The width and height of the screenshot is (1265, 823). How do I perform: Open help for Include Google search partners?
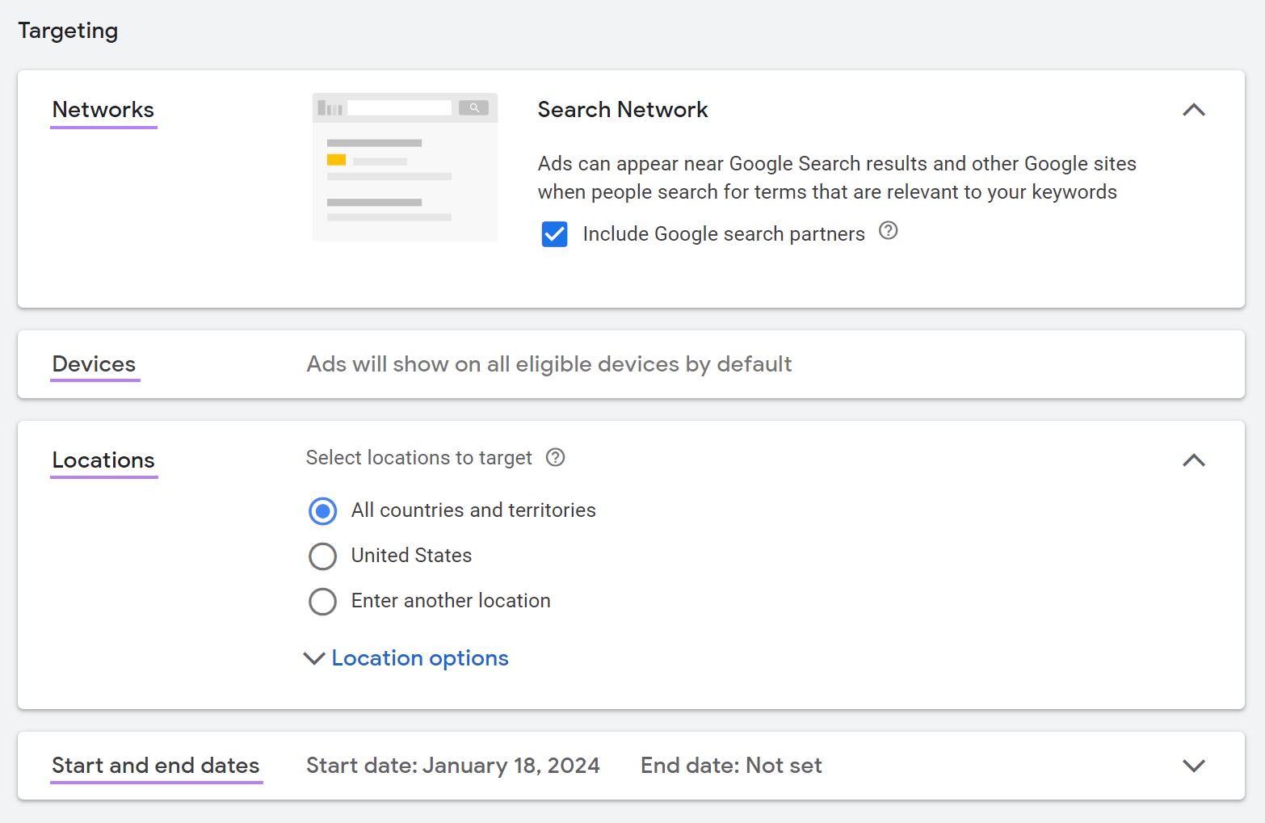click(888, 232)
